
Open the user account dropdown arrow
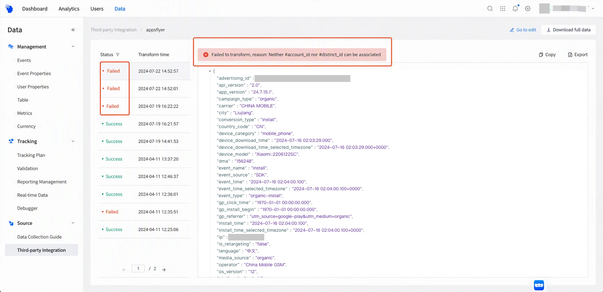coord(593,8)
